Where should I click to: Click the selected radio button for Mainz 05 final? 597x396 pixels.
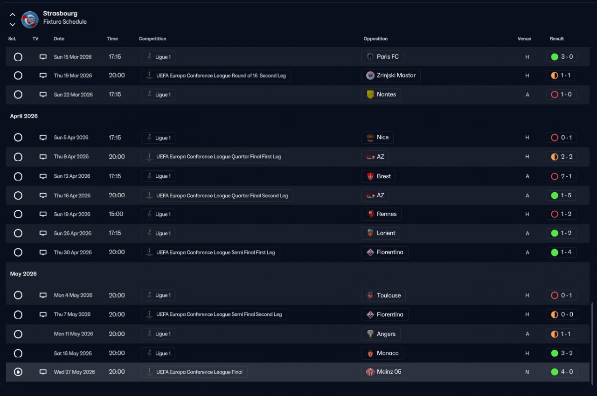[18, 372]
